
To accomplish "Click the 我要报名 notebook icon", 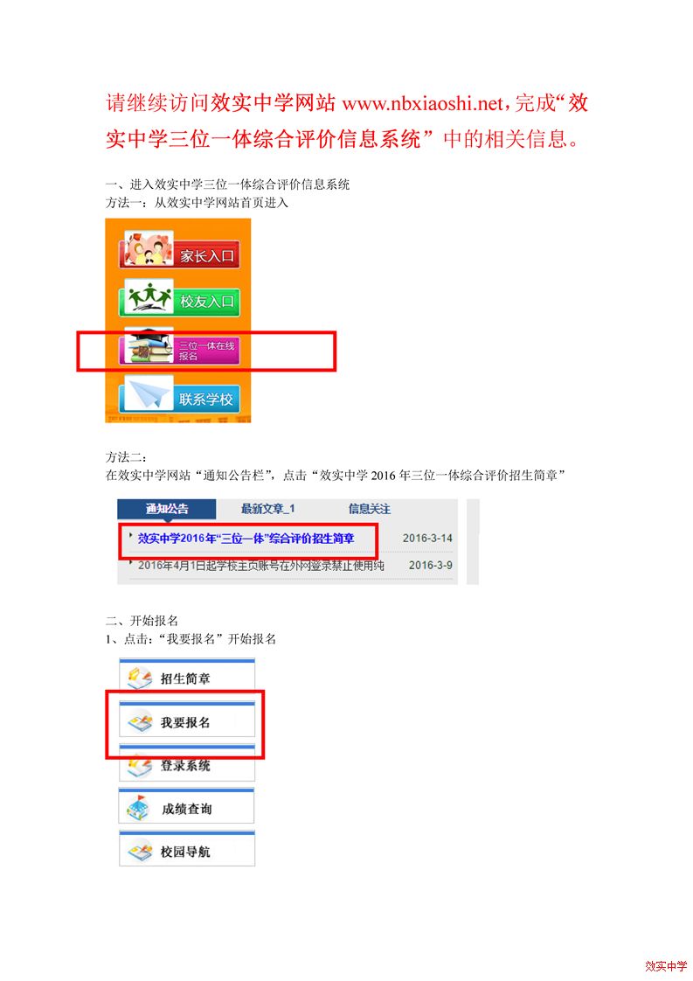I will coord(140,722).
